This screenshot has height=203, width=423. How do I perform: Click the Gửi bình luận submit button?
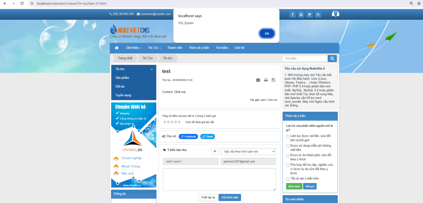click(x=230, y=197)
